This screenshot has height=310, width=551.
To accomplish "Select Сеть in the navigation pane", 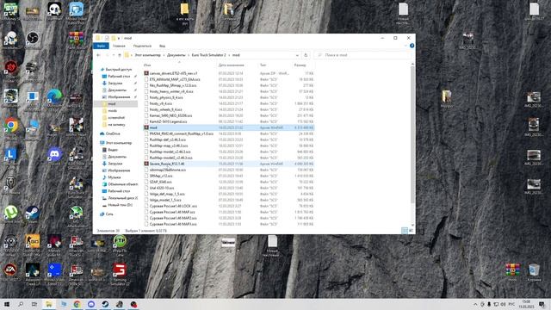I will point(109,214).
